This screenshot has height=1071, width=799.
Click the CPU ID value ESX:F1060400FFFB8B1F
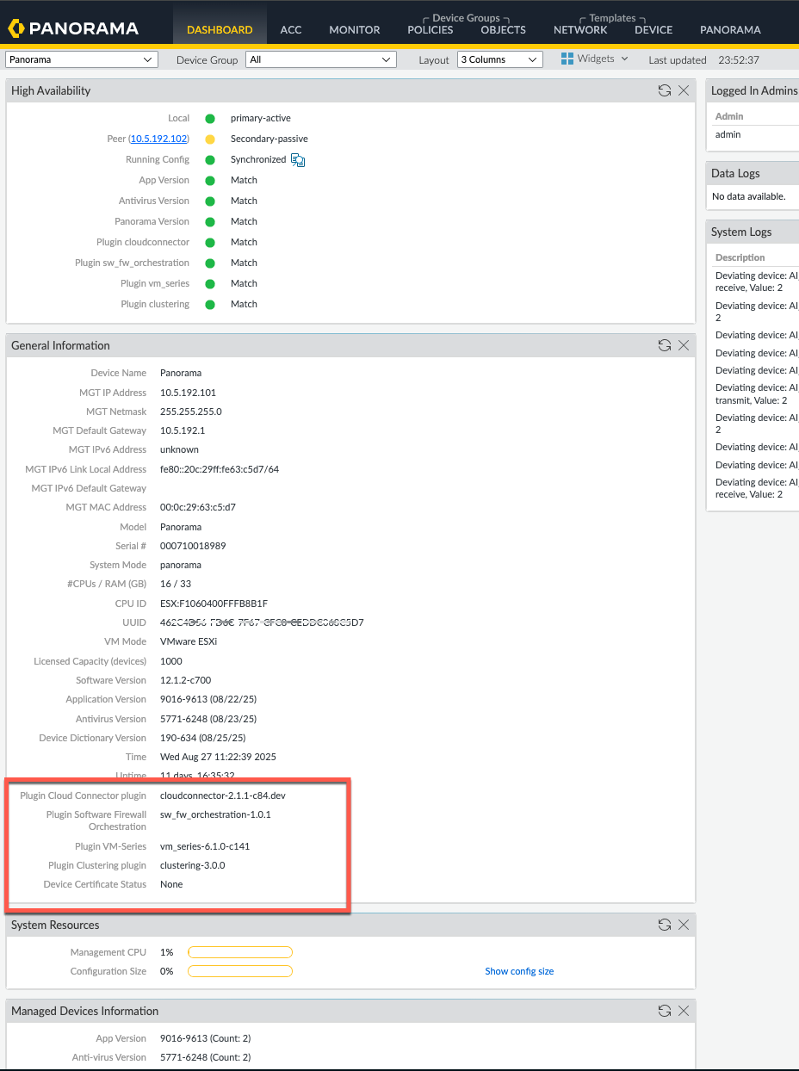[x=214, y=604]
